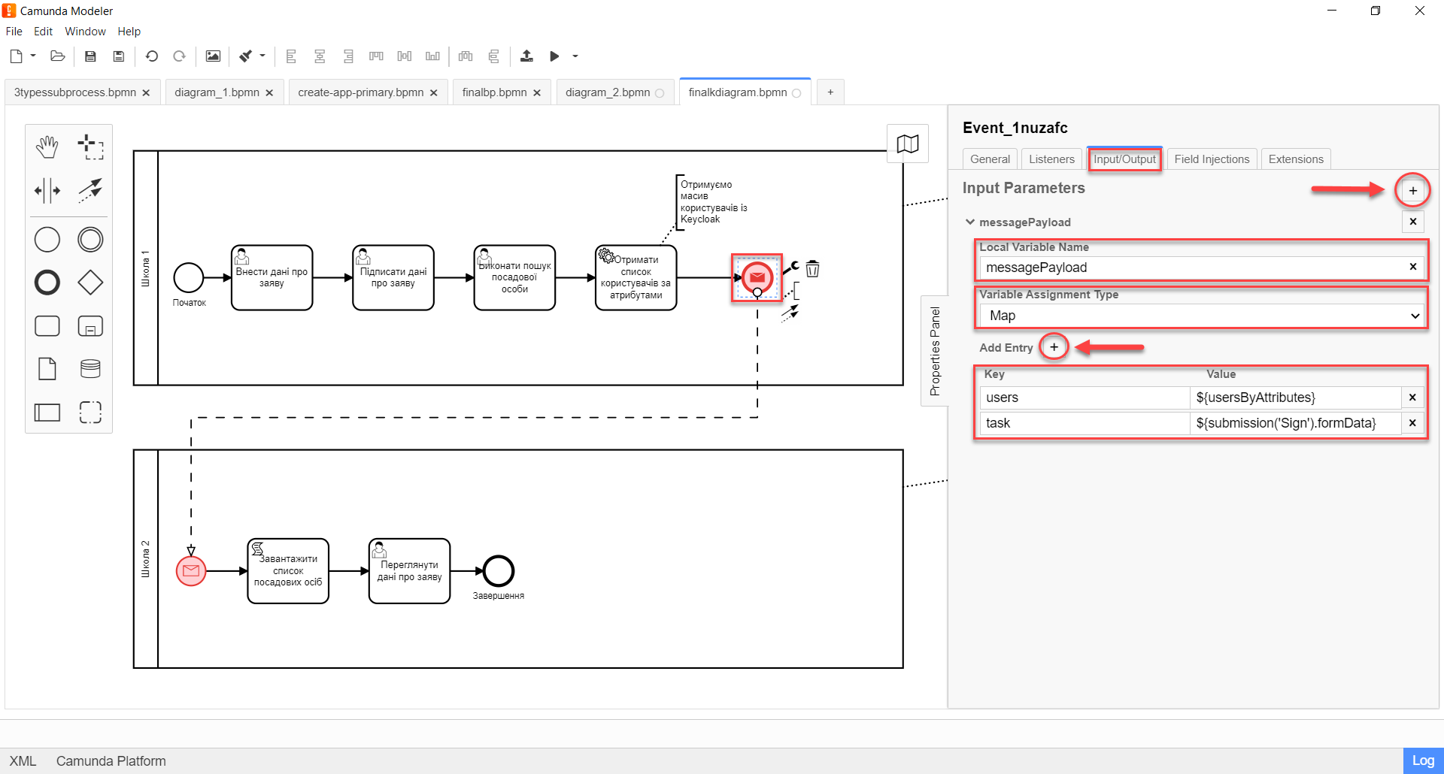
Task: Activate the create/remove space tool
Action: point(47,190)
